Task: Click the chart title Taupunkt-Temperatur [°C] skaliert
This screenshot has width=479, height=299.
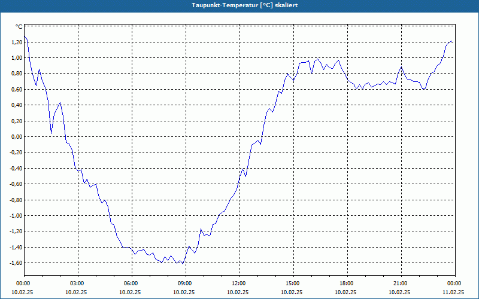Action: (x=245, y=5)
